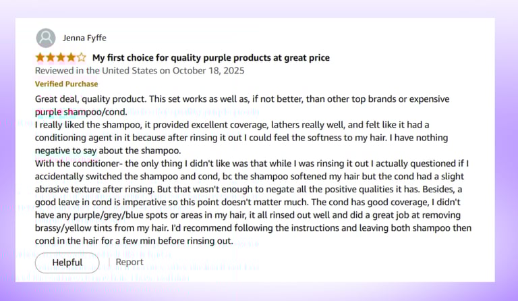Image resolution: width=518 pixels, height=301 pixels.
Task: Click the line starting abrasive texture after rinsing
Action: [x=248, y=190]
